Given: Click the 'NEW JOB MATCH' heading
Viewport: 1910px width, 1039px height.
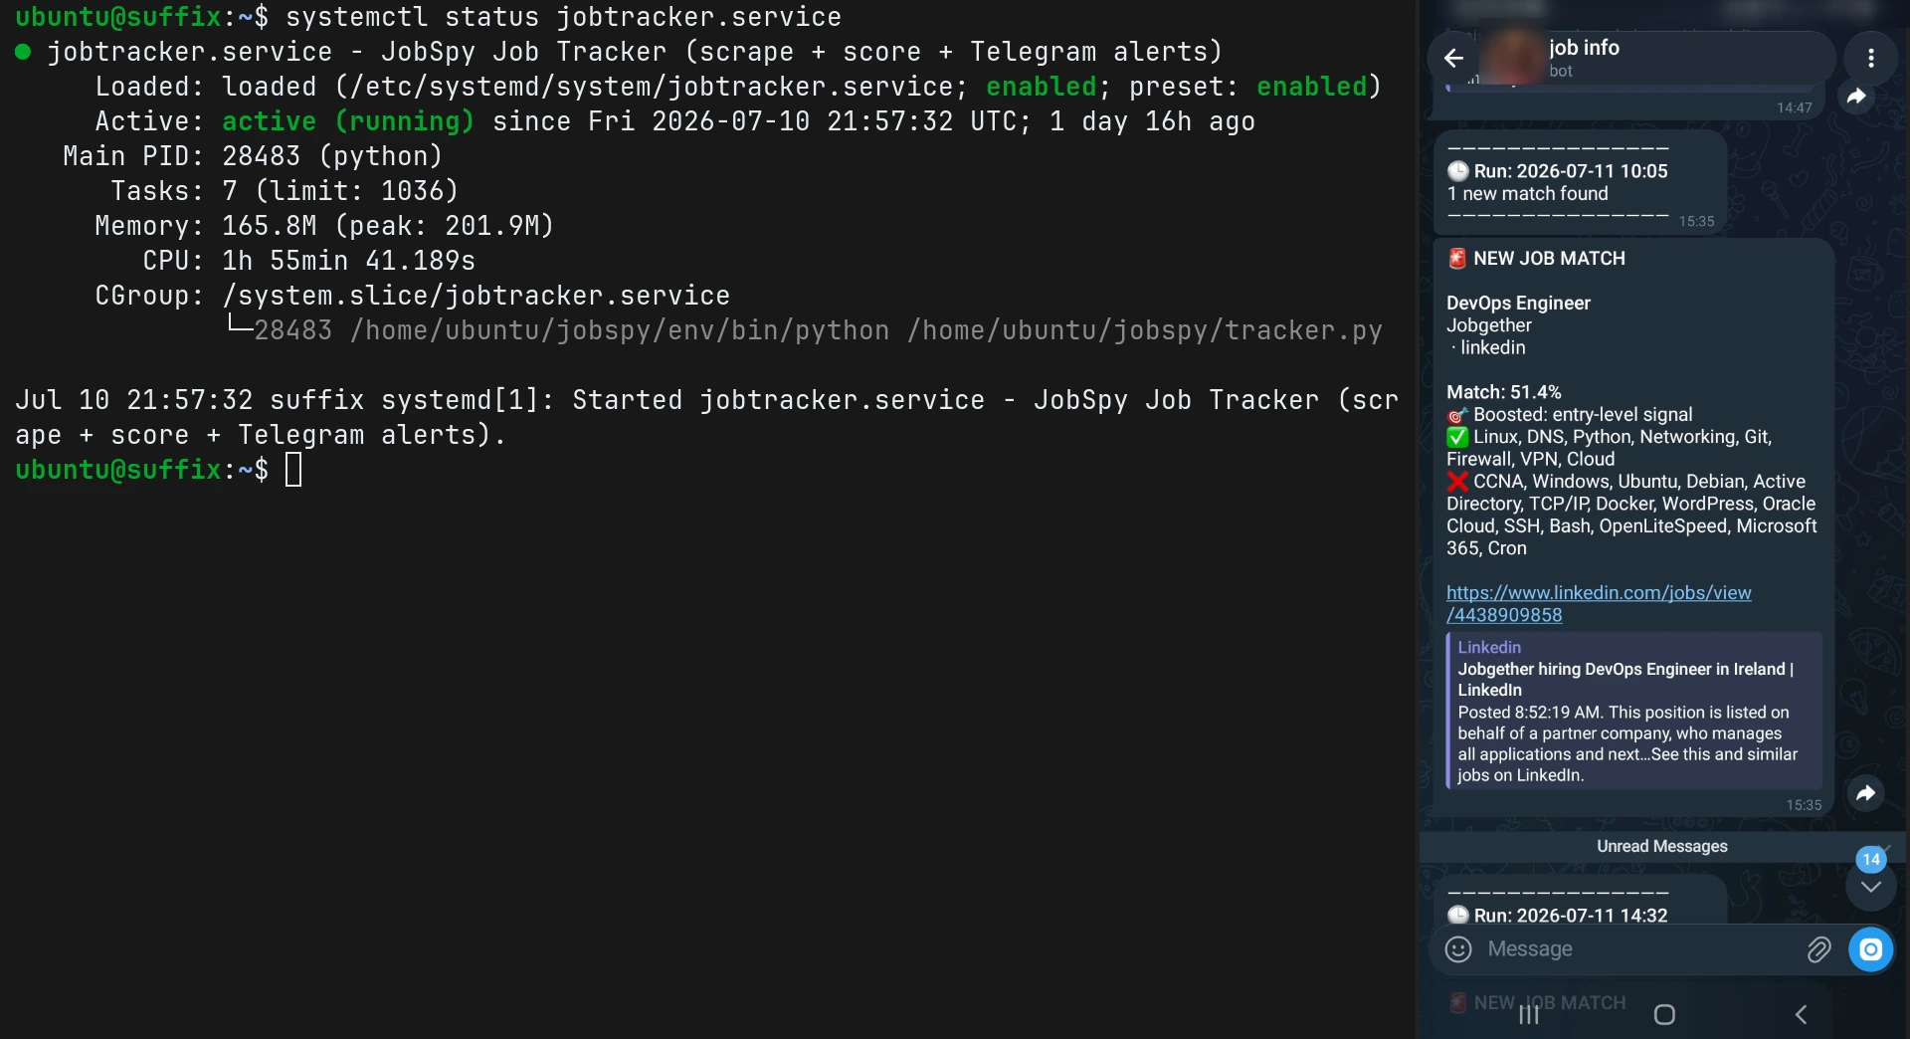Looking at the screenshot, I should 1549,259.
